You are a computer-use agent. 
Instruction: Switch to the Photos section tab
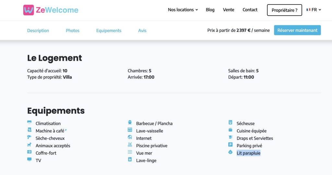(x=73, y=30)
